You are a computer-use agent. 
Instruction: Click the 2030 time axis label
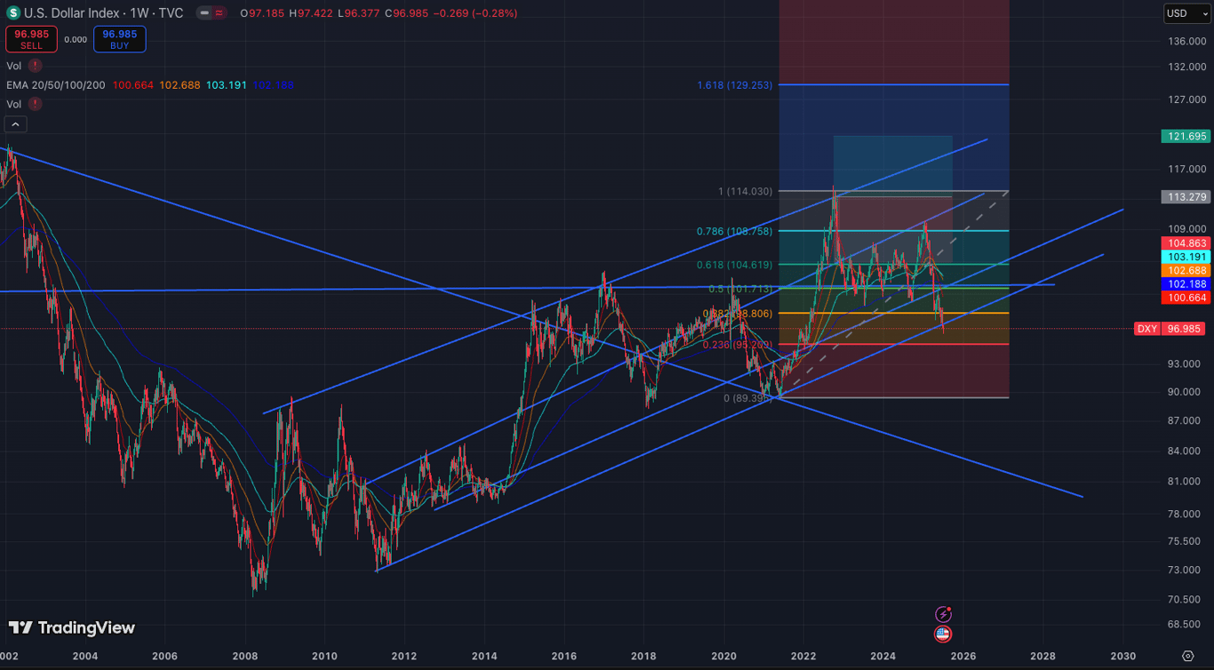click(x=1123, y=657)
